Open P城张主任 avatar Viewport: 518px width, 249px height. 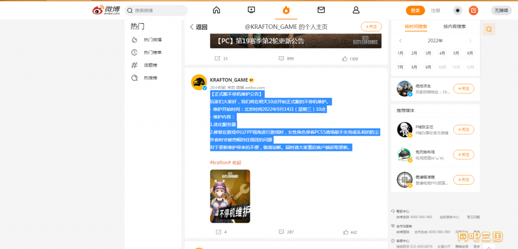pos(405,130)
